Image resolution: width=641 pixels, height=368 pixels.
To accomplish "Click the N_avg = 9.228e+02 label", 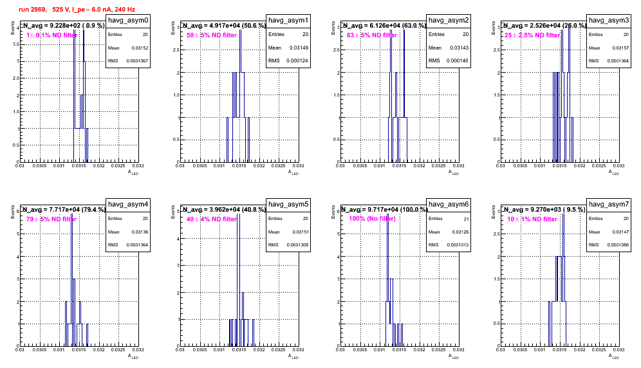I will 63,25.
